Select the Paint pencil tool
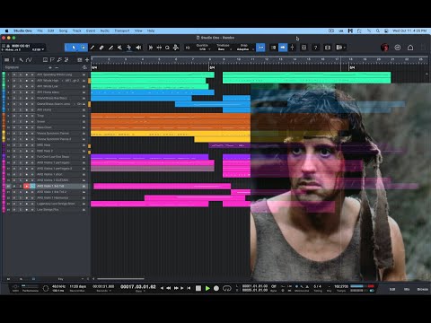The image size is (431, 323). tap(110, 48)
